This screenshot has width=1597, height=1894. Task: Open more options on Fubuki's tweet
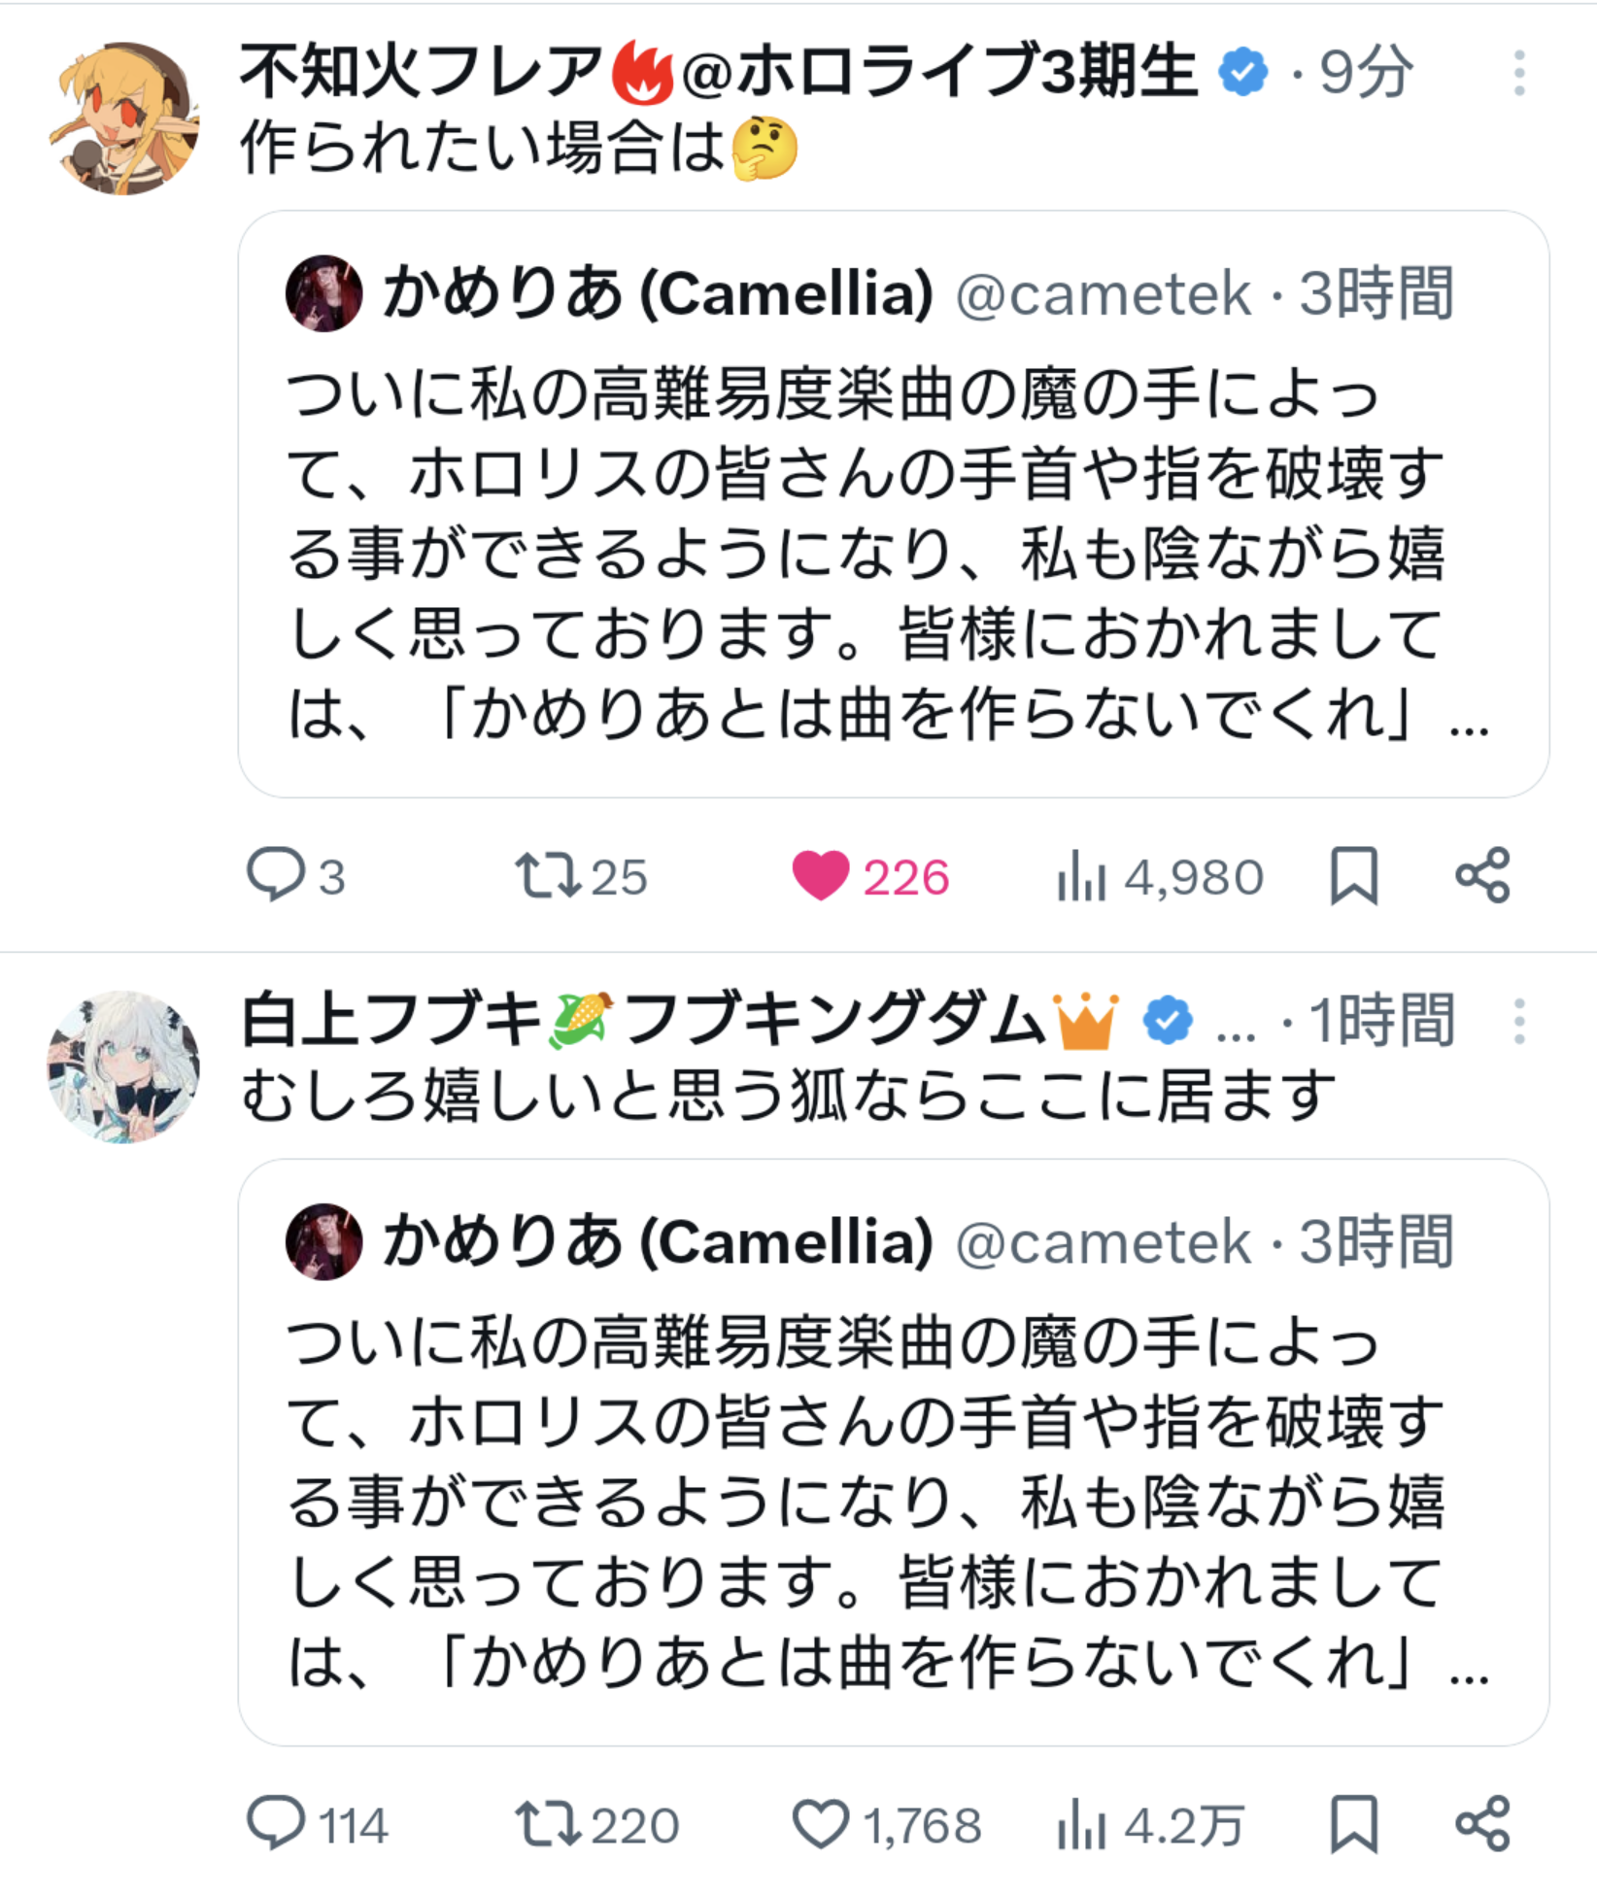coord(1519,1022)
